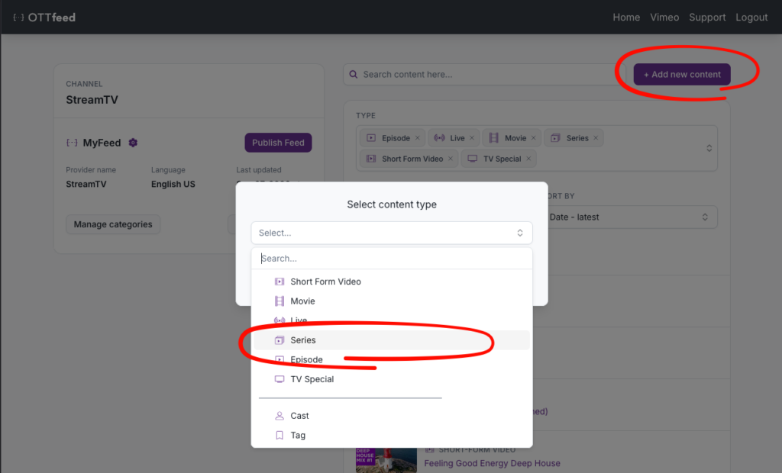The height and width of the screenshot is (473, 782).
Task: Expand the Type filter selector arrows
Action: [709, 148]
